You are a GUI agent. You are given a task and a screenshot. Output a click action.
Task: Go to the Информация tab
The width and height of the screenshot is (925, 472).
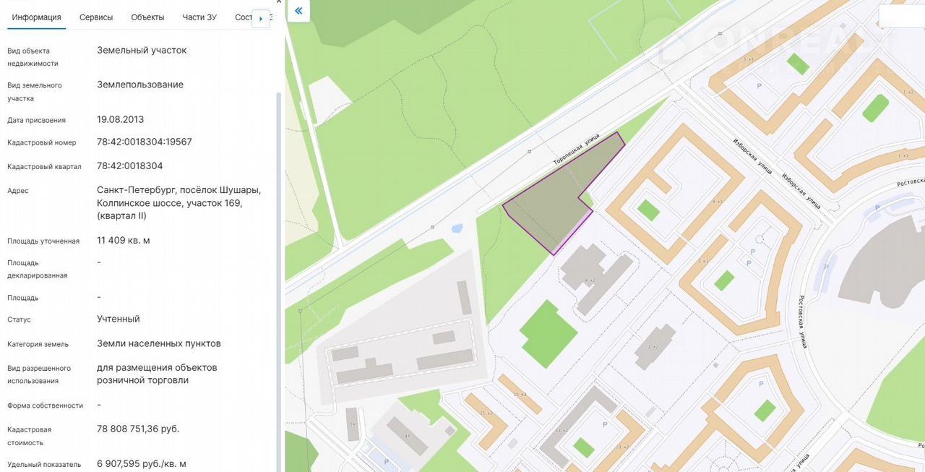37,17
